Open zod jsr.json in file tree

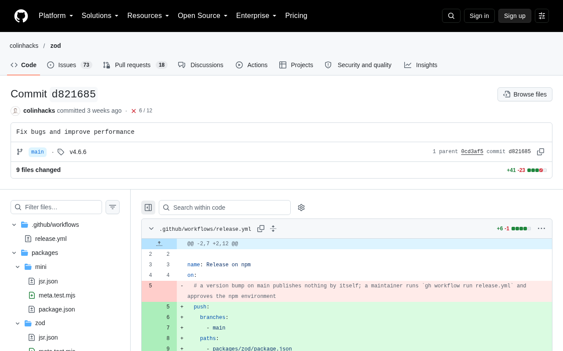point(48,337)
